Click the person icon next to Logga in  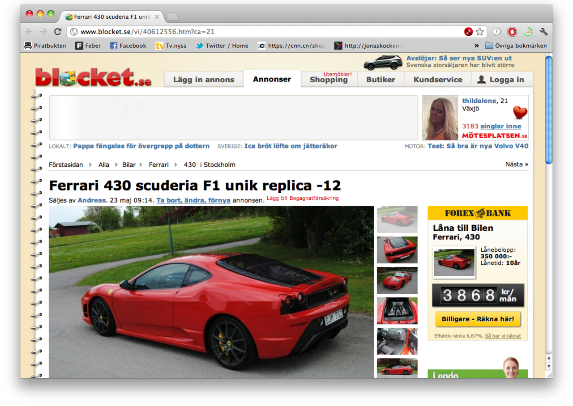[481, 79]
